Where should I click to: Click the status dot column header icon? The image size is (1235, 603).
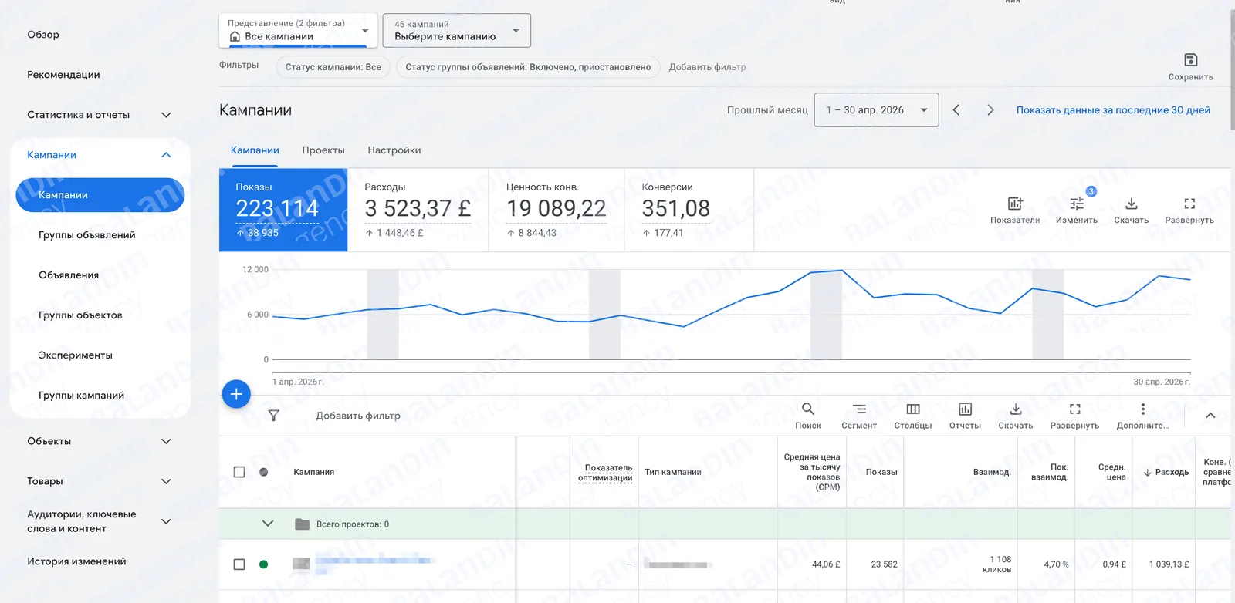[264, 472]
